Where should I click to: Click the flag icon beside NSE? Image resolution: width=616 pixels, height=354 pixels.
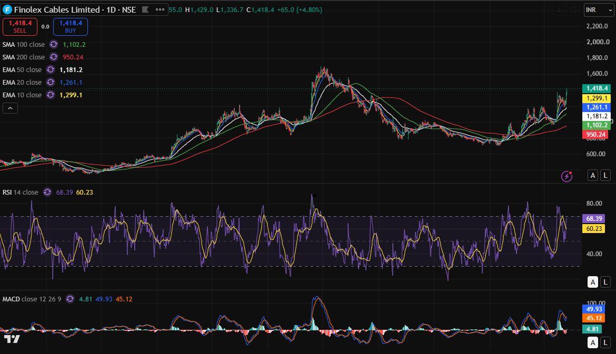click(x=145, y=9)
